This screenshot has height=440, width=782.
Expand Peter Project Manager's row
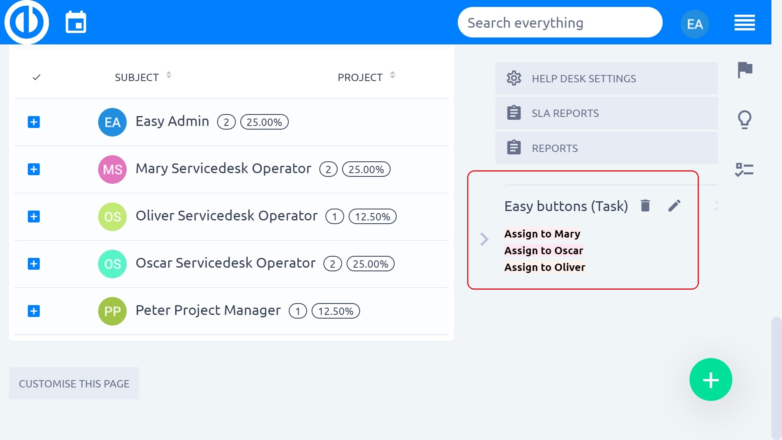pos(33,311)
